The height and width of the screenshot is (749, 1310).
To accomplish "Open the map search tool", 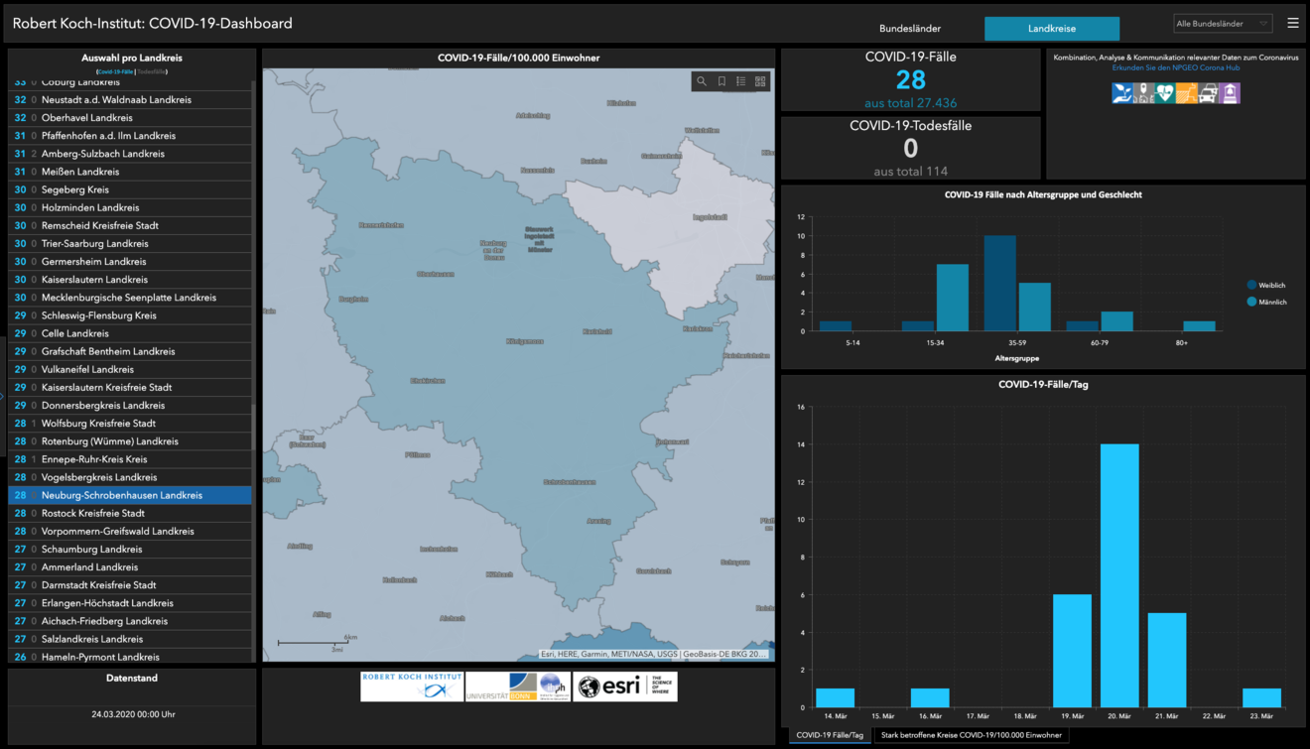I will pos(702,81).
